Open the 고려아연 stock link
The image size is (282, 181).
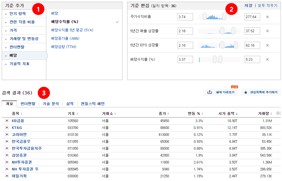[x=19, y=134]
